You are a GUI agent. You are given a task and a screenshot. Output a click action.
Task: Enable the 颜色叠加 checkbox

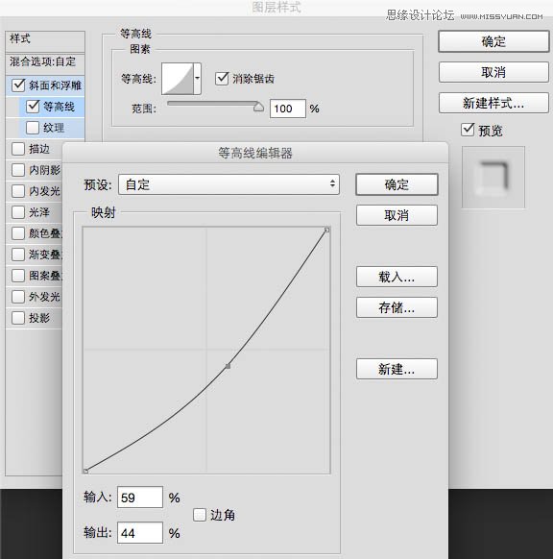[x=18, y=233]
